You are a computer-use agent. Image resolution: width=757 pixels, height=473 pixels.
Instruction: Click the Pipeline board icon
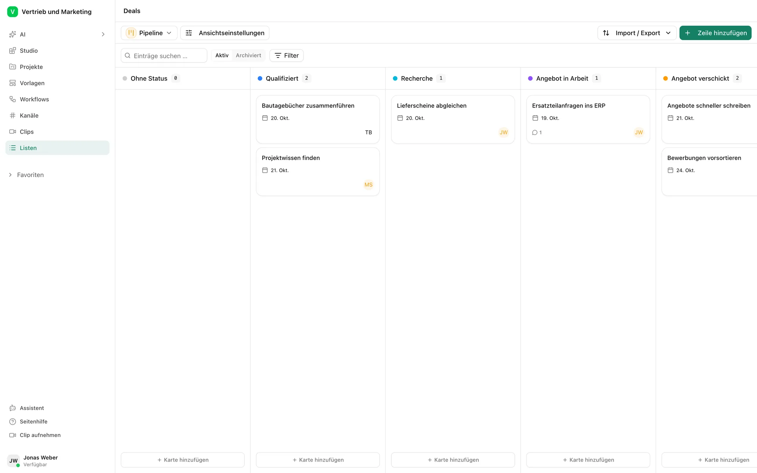131,33
